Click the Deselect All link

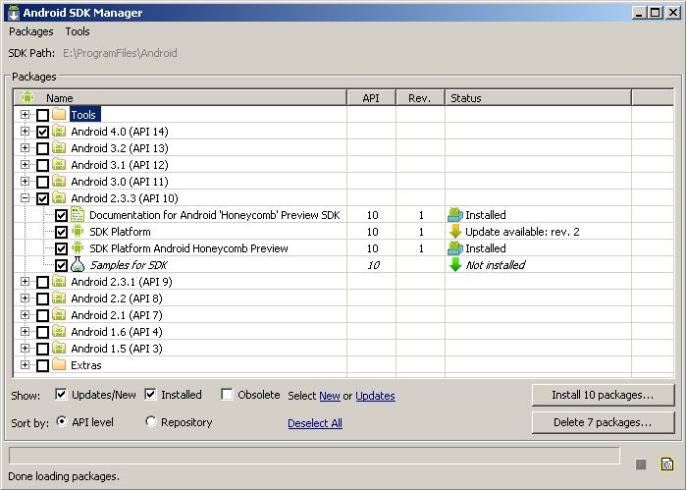click(x=315, y=423)
